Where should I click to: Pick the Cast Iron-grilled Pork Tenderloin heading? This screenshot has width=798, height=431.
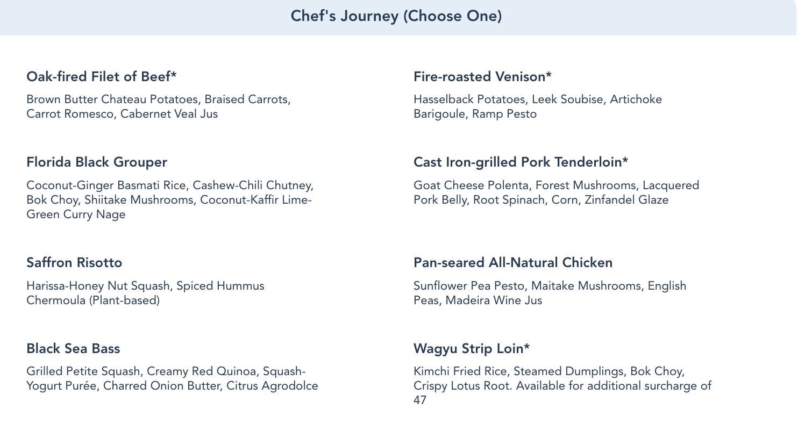[x=521, y=162]
